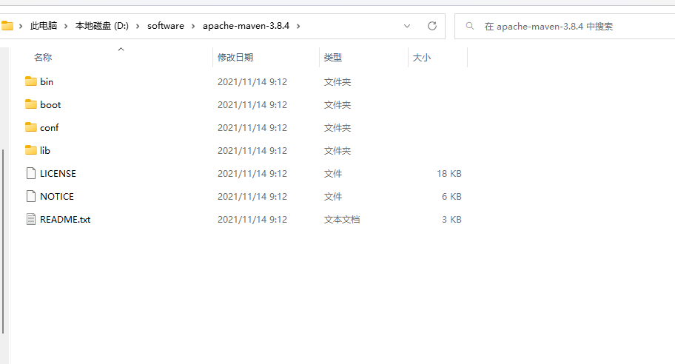Viewport: 675px width, 364px height.
Task: Click the navigation pane scrollbar
Action: point(3,241)
